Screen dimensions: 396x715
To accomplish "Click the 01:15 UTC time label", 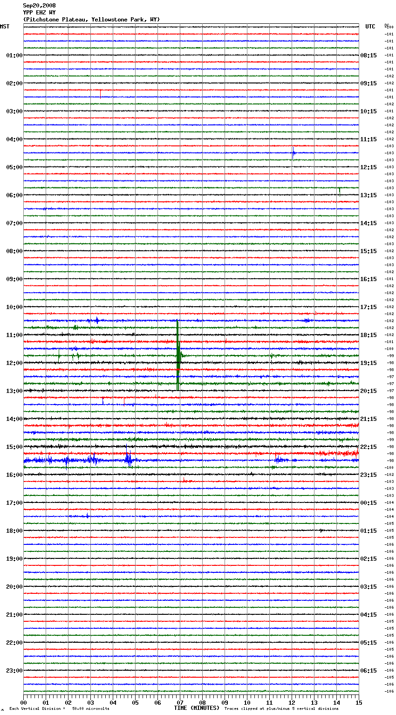I will 369,531.
